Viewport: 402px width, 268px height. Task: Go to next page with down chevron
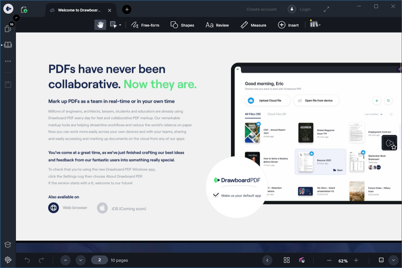[x=80, y=260]
